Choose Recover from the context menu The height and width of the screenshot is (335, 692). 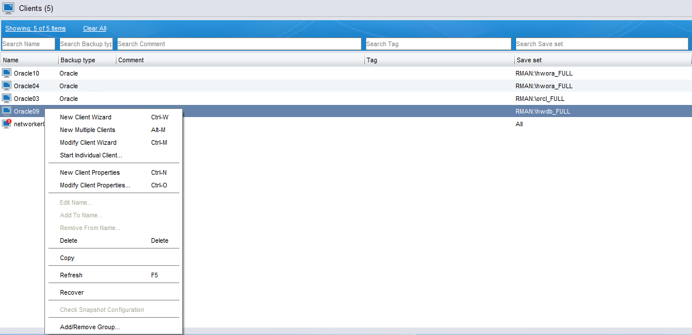(x=72, y=292)
